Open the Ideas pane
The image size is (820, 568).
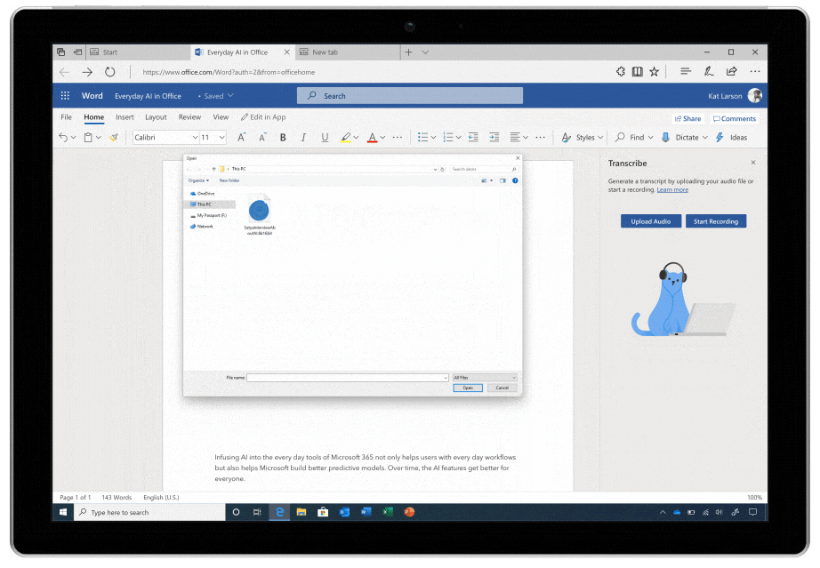click(x=732, y=138)
